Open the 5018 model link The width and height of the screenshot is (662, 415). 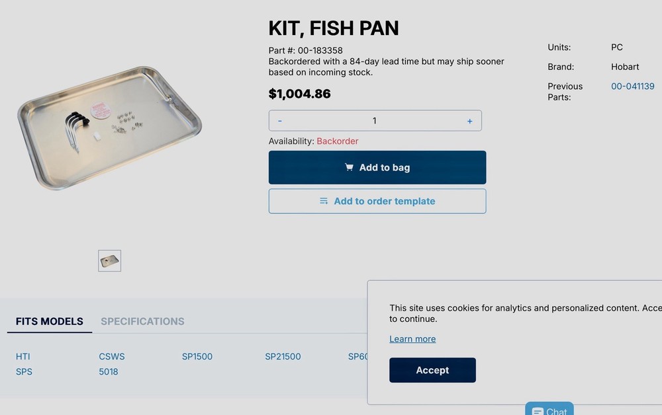tap(108, 371)
